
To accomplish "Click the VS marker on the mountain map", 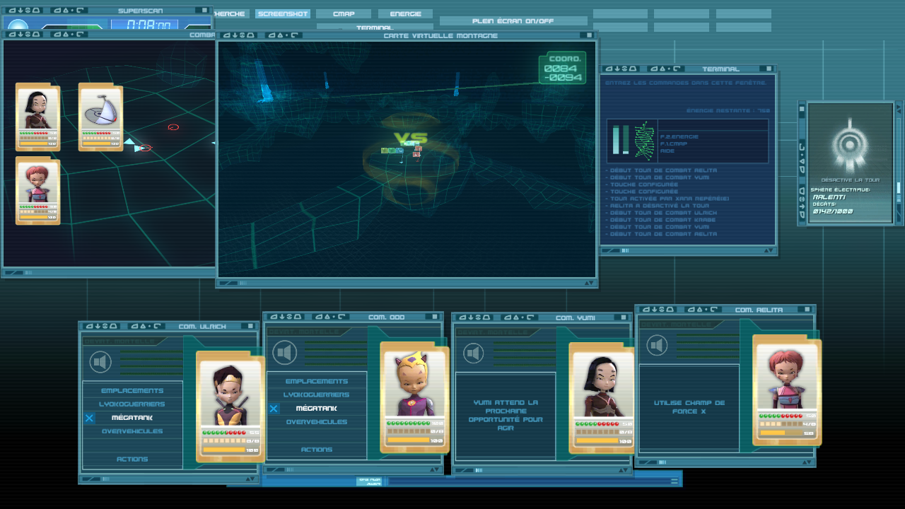I will (411, 139).
